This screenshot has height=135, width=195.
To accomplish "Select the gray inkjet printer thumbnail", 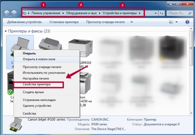I will point(50,44).
